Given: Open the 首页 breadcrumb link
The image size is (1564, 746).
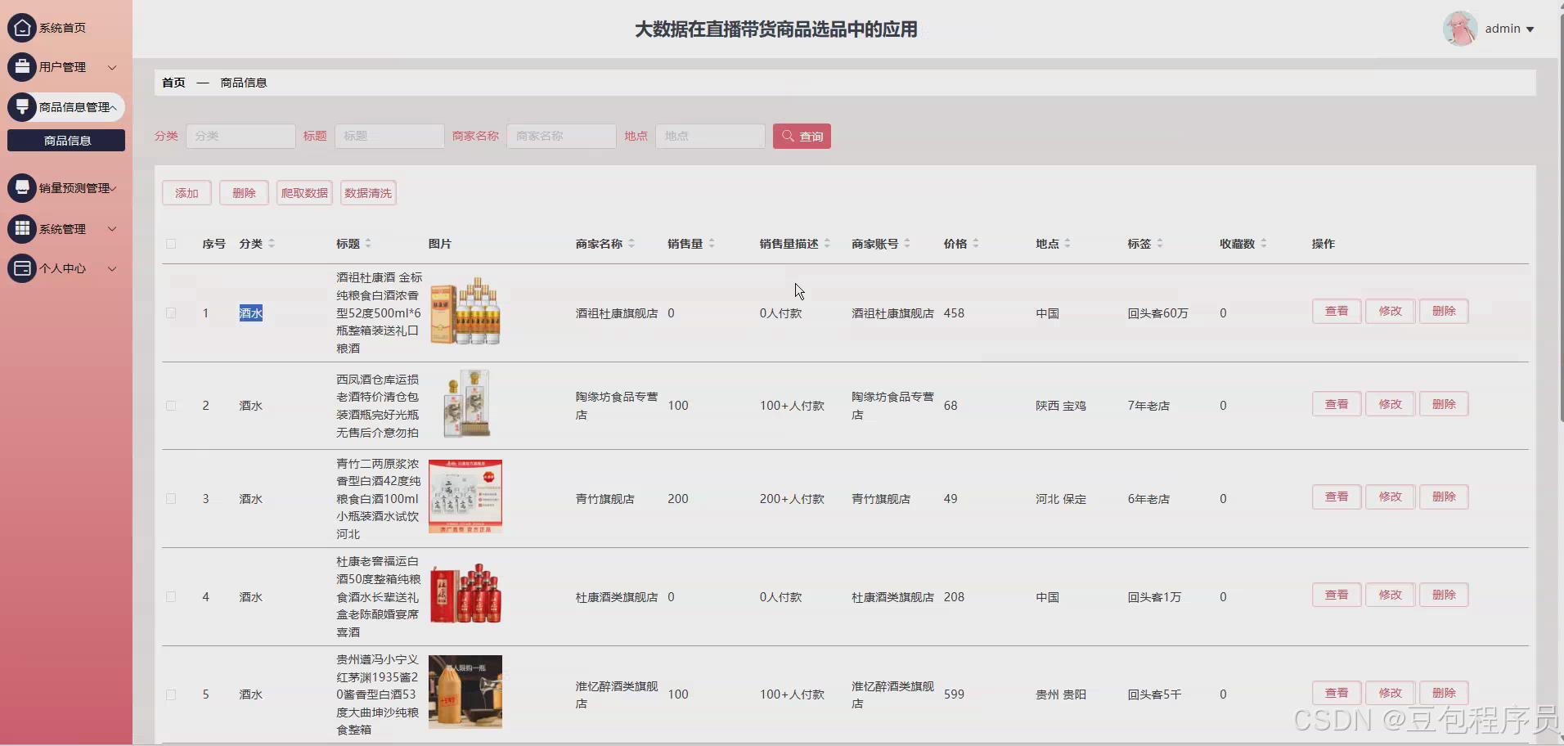Looking at the screenshot, I should 172,82.
